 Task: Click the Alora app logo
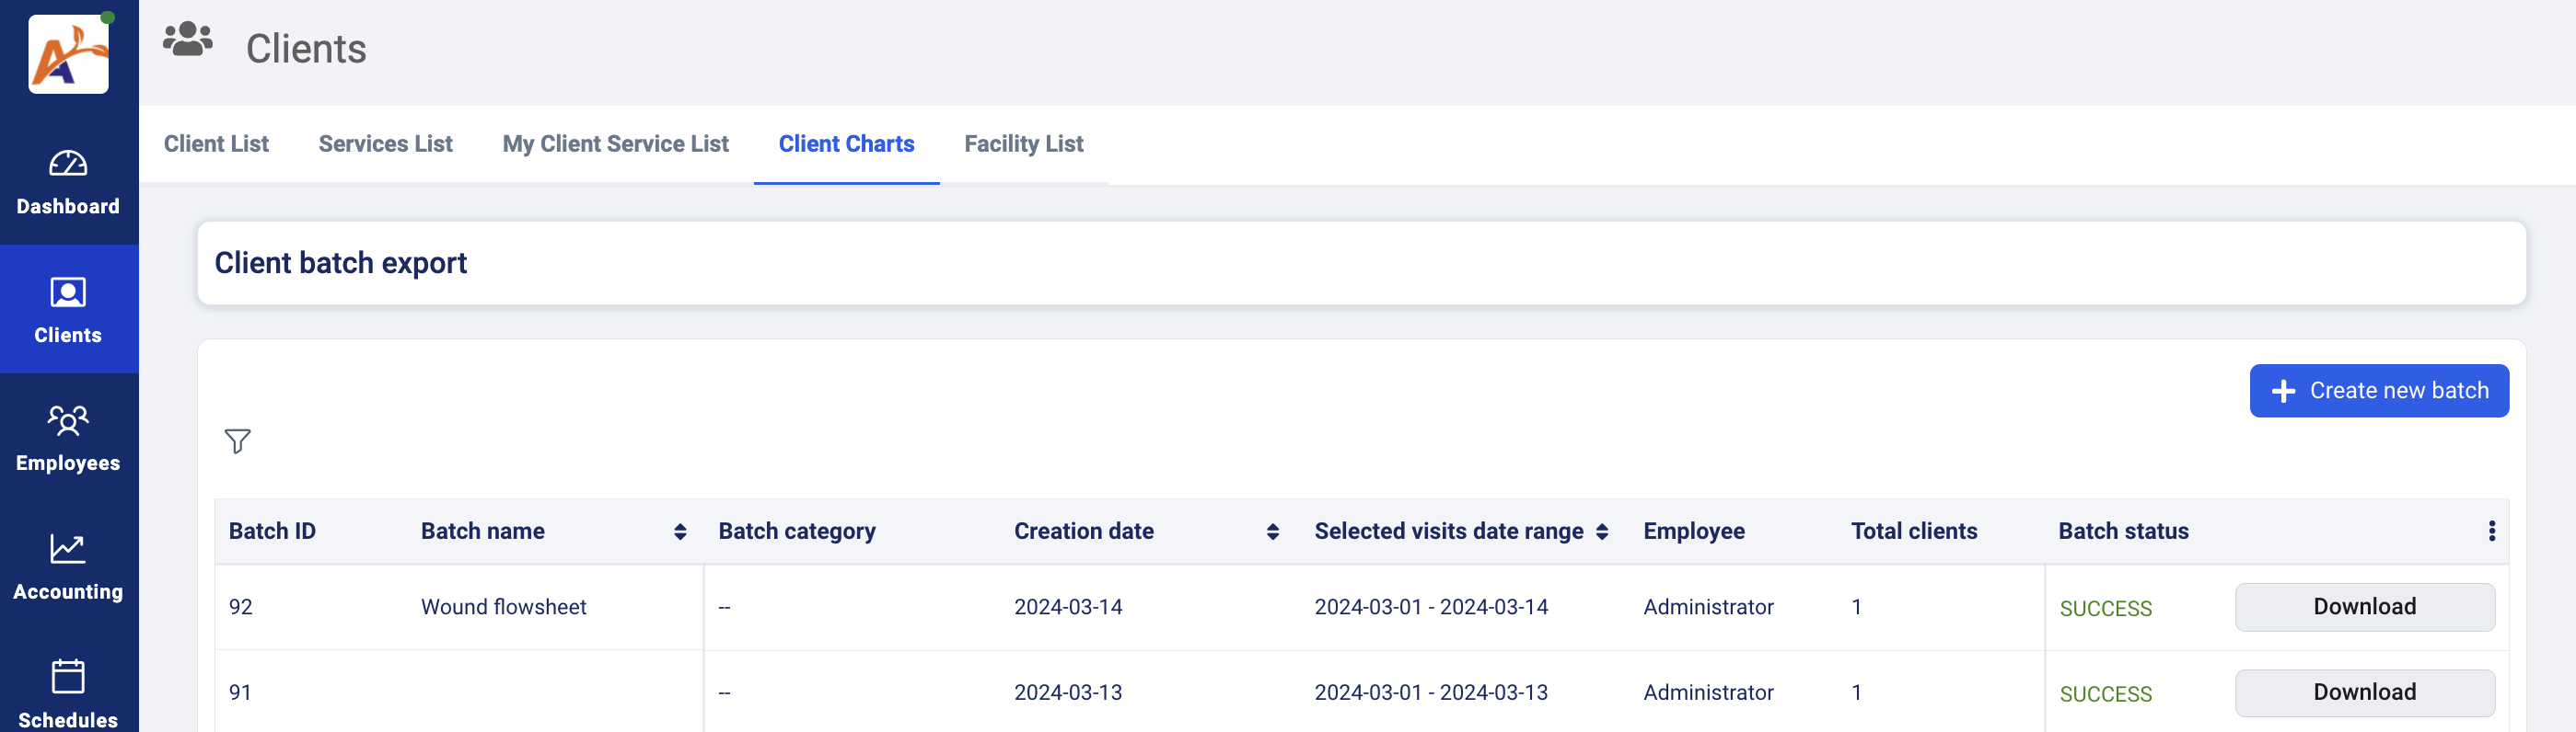point(67,55)
